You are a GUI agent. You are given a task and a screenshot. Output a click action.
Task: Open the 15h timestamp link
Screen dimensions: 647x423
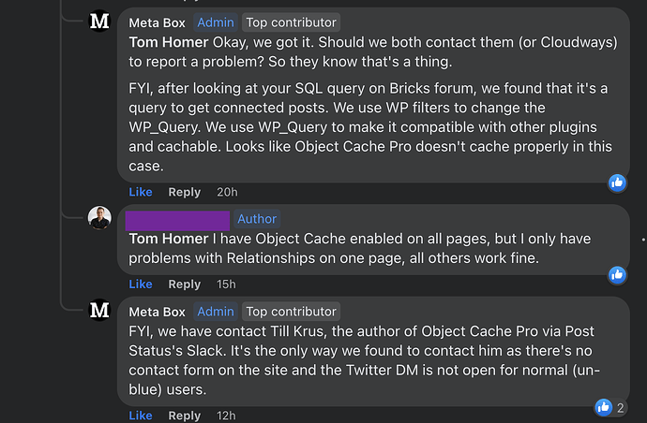pos(226,284)
